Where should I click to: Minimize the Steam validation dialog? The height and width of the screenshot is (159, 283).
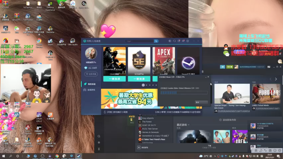[206, 77]
